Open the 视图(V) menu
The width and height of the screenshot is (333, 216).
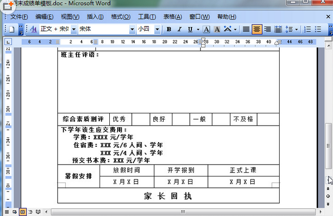pos(70,17)
